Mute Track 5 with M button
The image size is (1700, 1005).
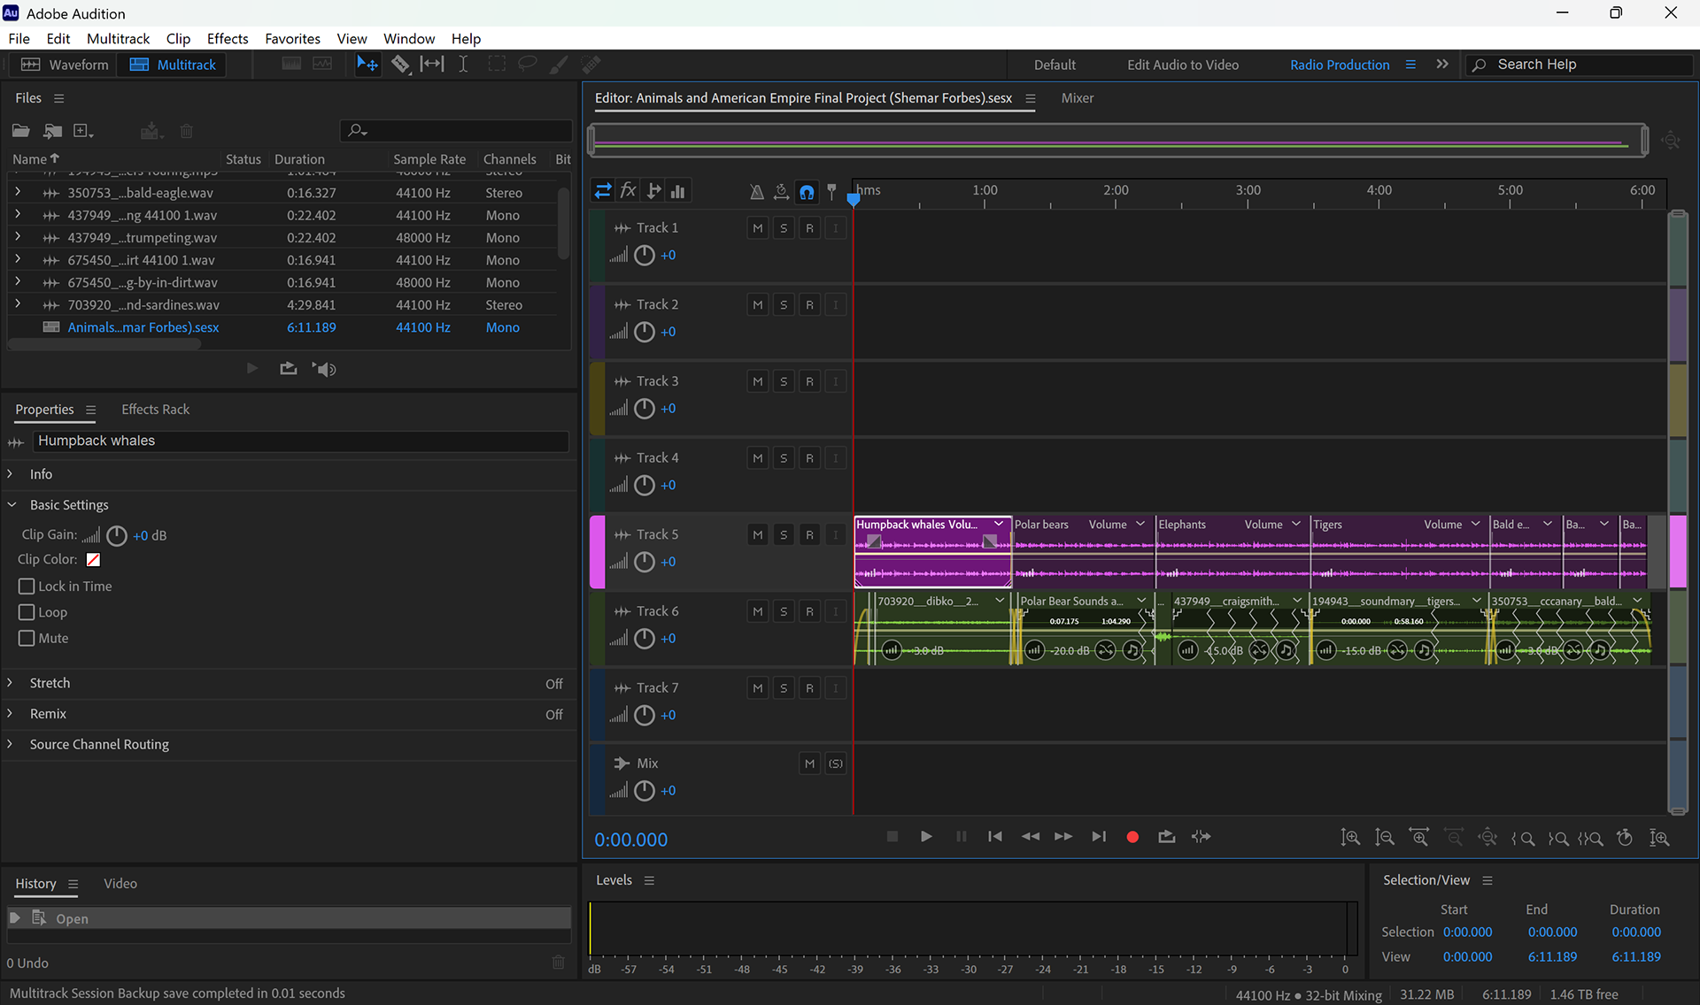[x=757, y=534]
